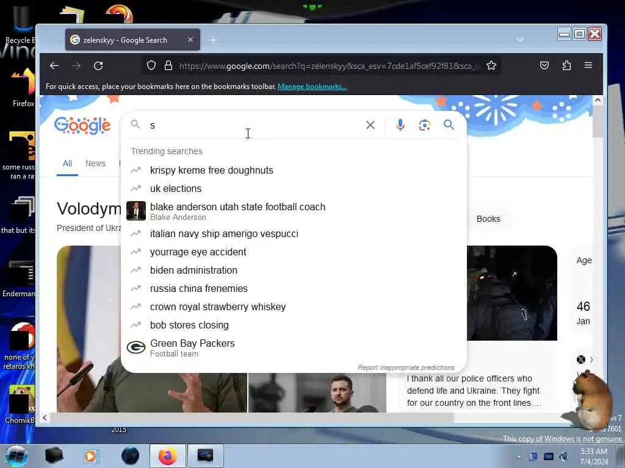Choose bob stores closing suggestion
Image resolution: width=625 pixels, height=468 pixels.
pyautogui.click(x=294, y=325)
